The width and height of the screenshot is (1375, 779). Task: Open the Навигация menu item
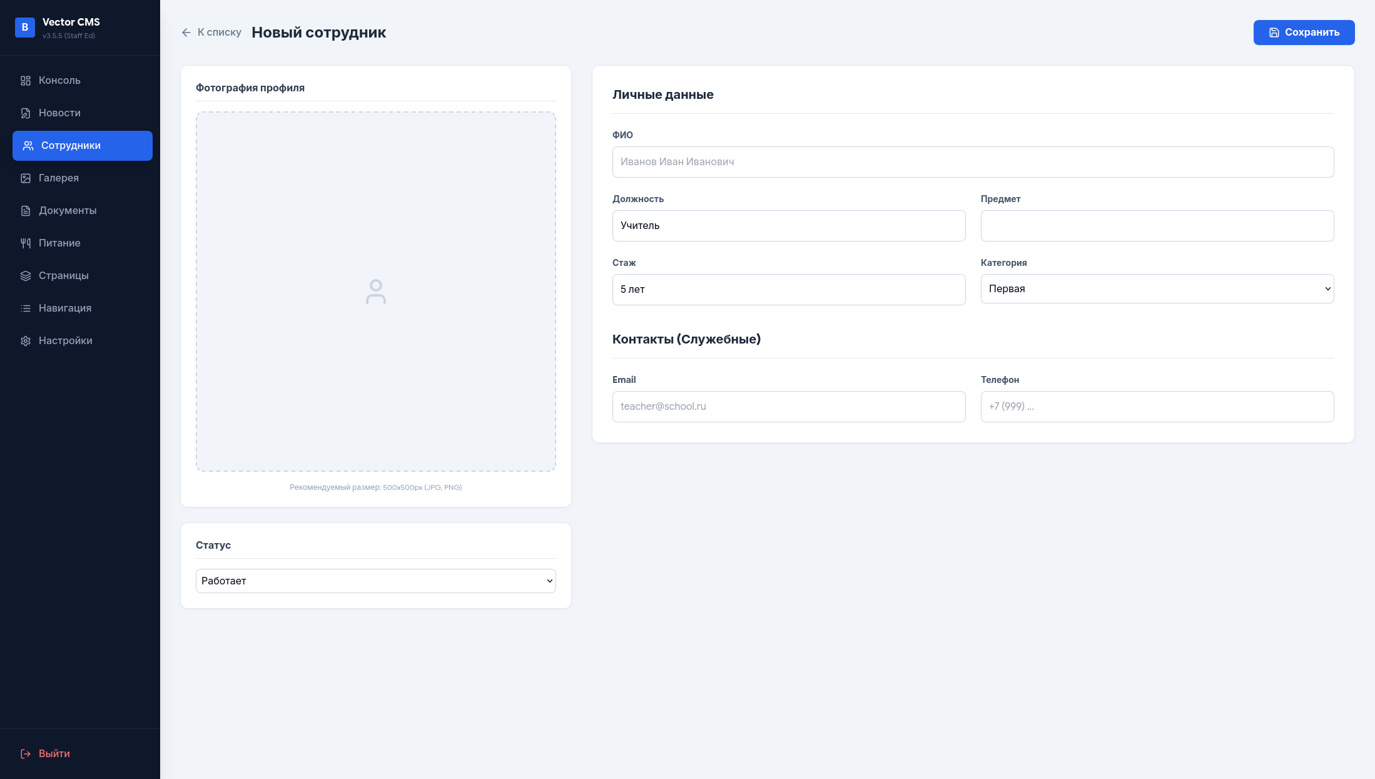click(x=65, y=308)
